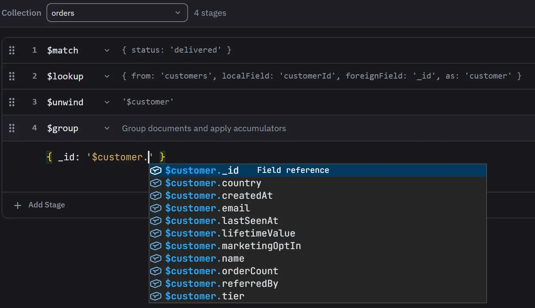Viewport: 535px width, 308px height.
Task: Click drag handle icon for $unwind stage
Action: coord(12,102)
